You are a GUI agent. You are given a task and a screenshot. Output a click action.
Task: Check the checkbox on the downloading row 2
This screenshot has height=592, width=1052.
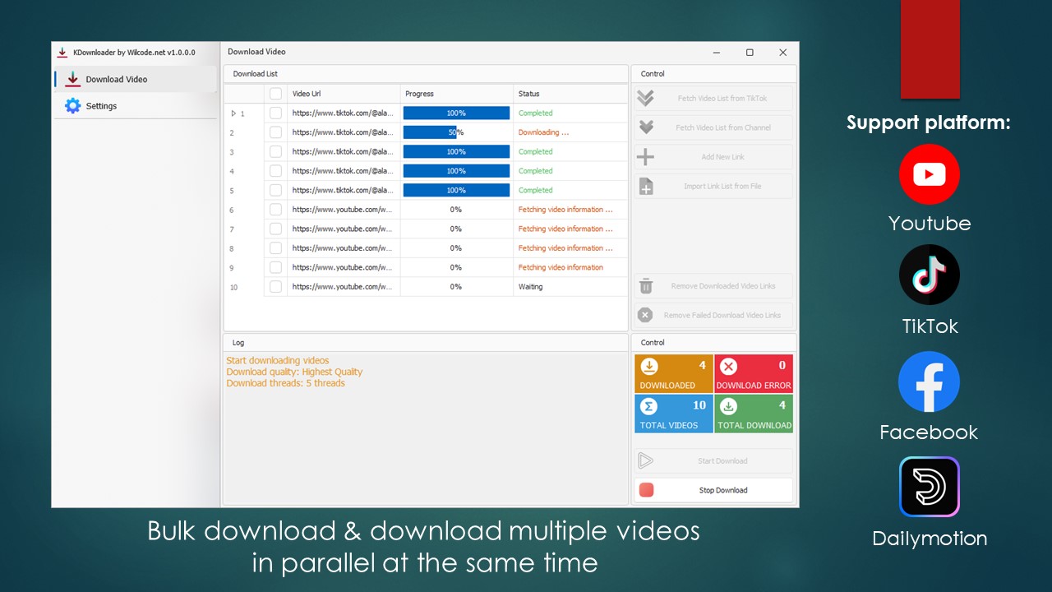tap(275, 132)
